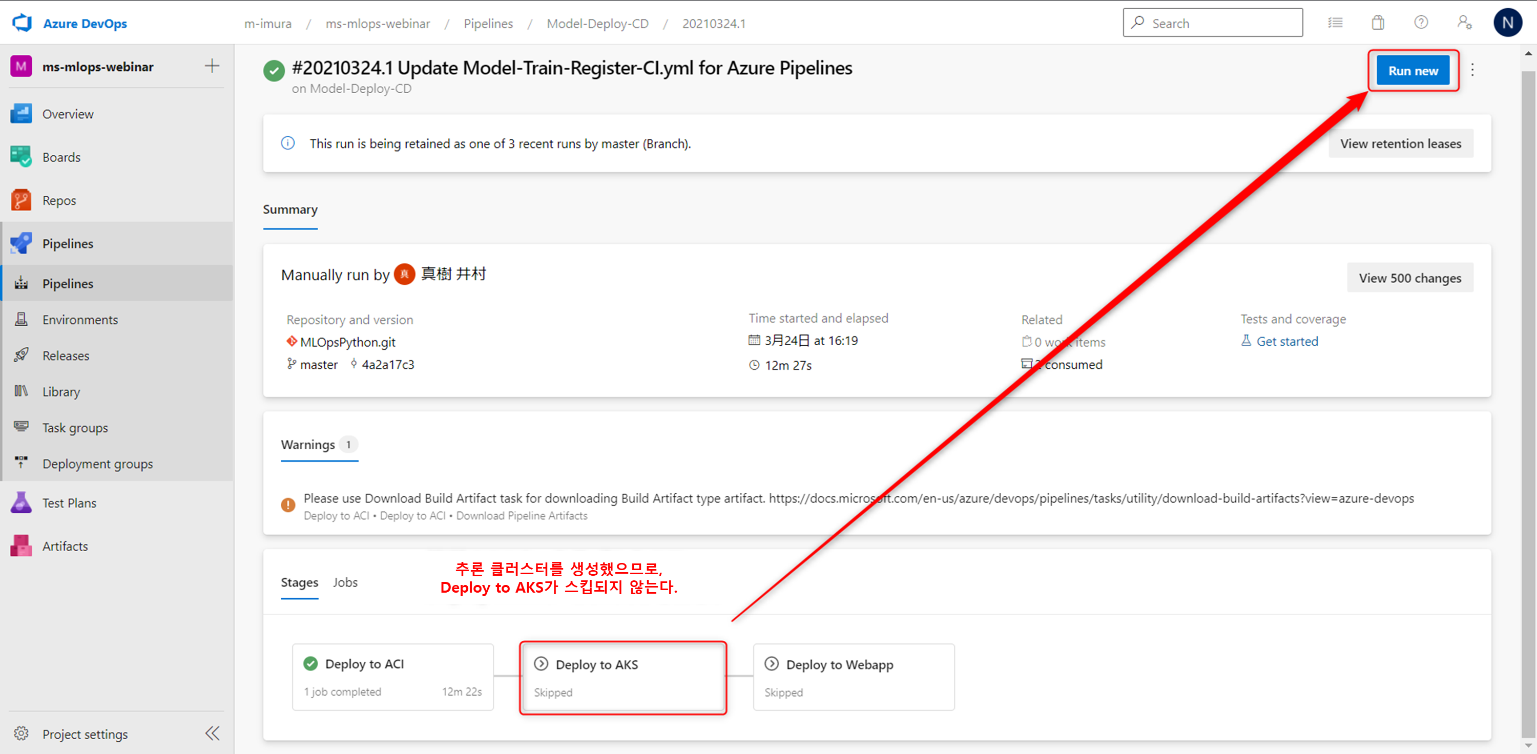Open Repos section icon
1537x754 pixels.
tap(22, 200)
